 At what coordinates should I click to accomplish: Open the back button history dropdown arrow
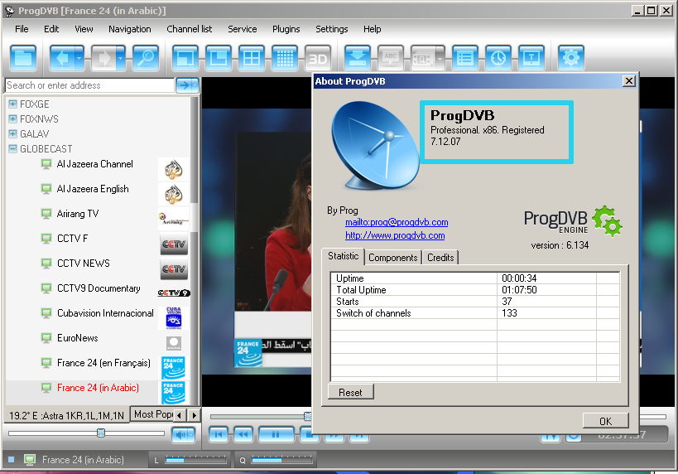pyautogui.click(x=79, y=57)
